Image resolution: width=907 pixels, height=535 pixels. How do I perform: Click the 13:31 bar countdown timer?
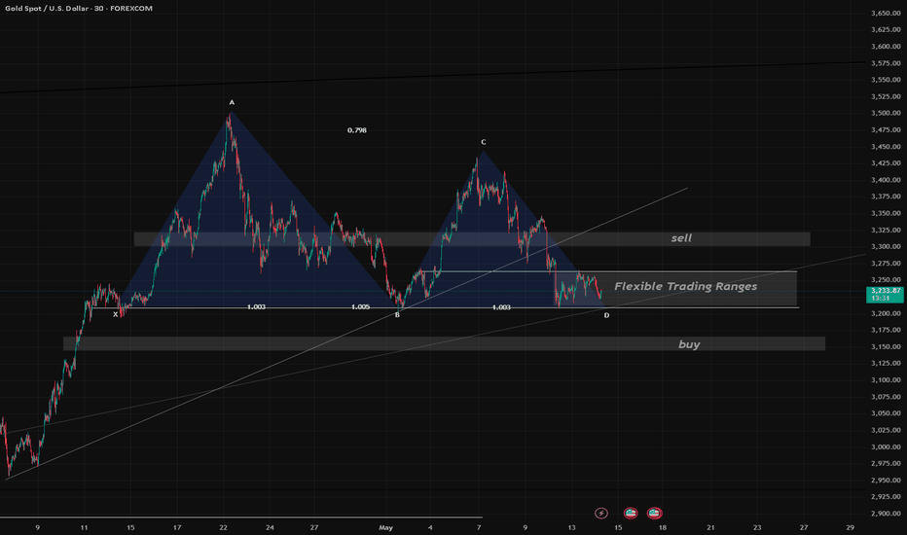(x=881, y=299)
